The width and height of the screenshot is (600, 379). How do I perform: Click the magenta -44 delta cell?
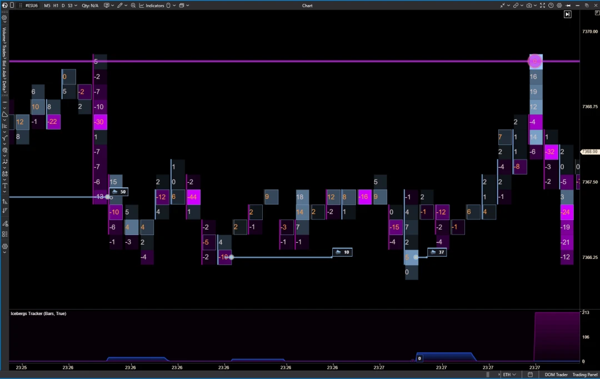(x=193, y=197)
